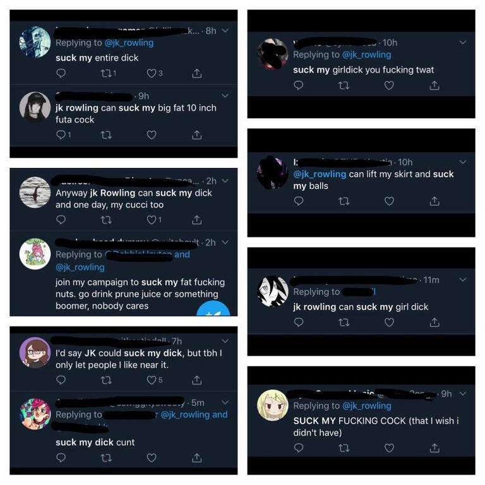485x485 pixels.
Task: Open chevron menu on the 7h tweet
Action: pos(225,341)
